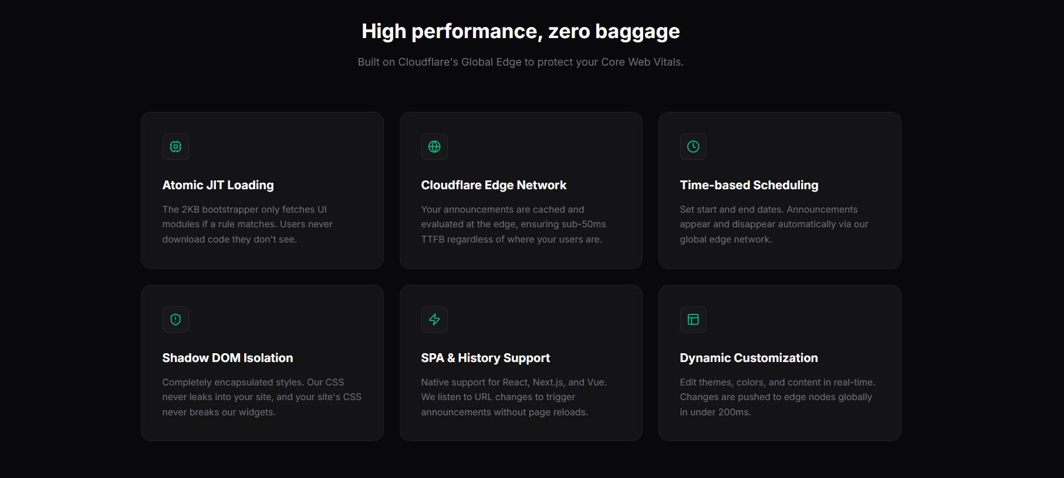Click the description starting 'Your announcements are cached'
The width and height of the screenshot is (1064, 478).
point(514,224)
